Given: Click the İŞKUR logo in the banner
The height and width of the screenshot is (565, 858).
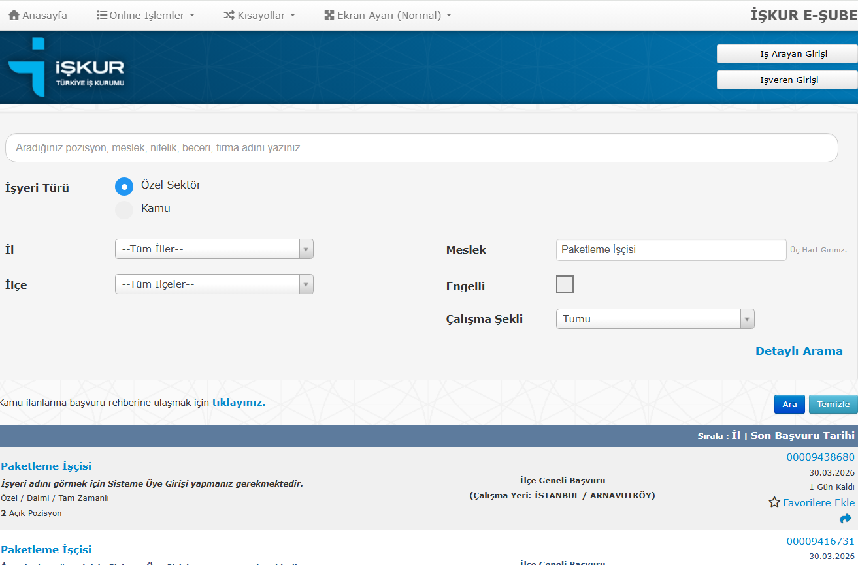Looking at the screenshot, I should [65, 68].
